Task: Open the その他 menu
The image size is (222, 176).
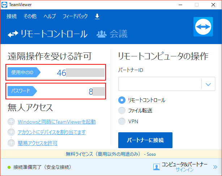Action: [x=30, y=16]
